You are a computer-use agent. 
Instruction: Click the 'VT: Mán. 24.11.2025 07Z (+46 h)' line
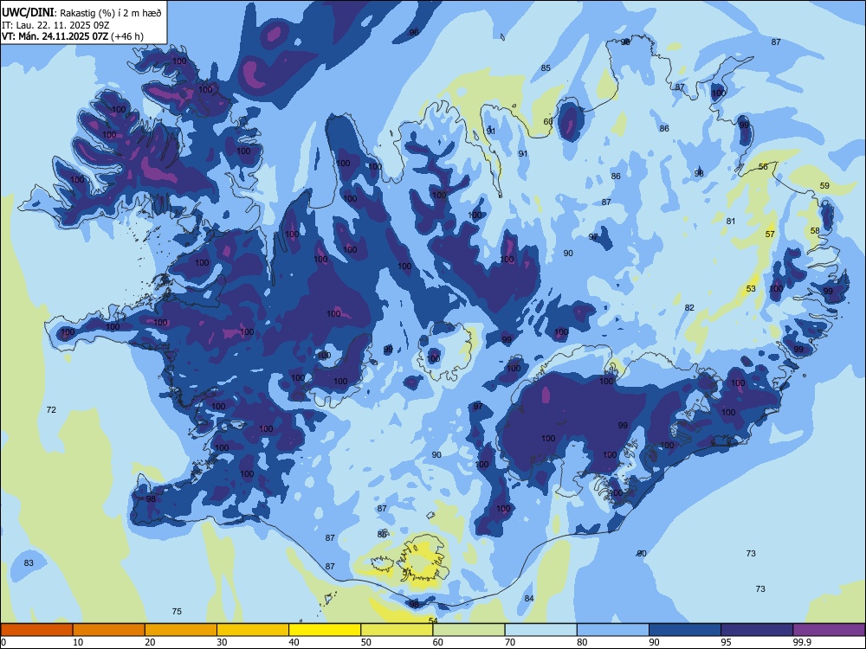coord(73,36)
